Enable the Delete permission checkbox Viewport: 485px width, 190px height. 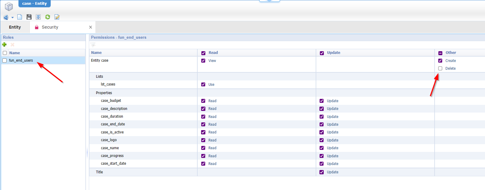click(440, 68)
